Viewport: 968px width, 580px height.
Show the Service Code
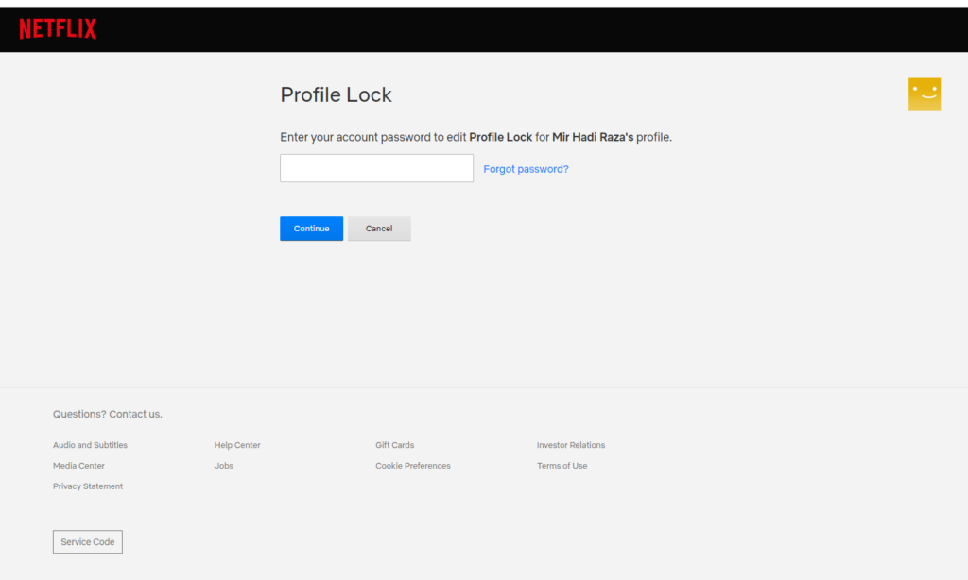click(x=88, y=542)
